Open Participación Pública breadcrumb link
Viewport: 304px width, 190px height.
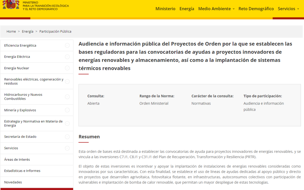(x=55, y=32)
